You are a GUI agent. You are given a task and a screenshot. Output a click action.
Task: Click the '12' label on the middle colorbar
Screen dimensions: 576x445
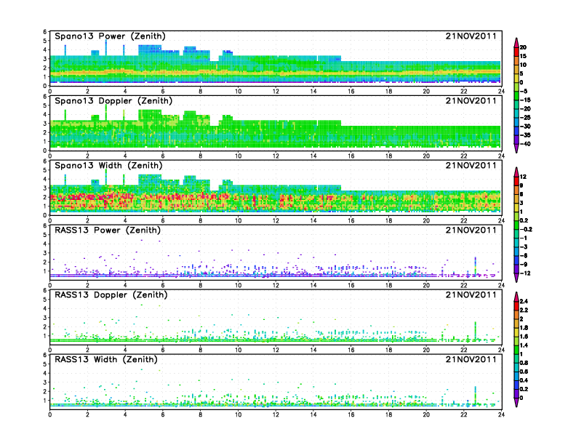(x=523, y=177)
